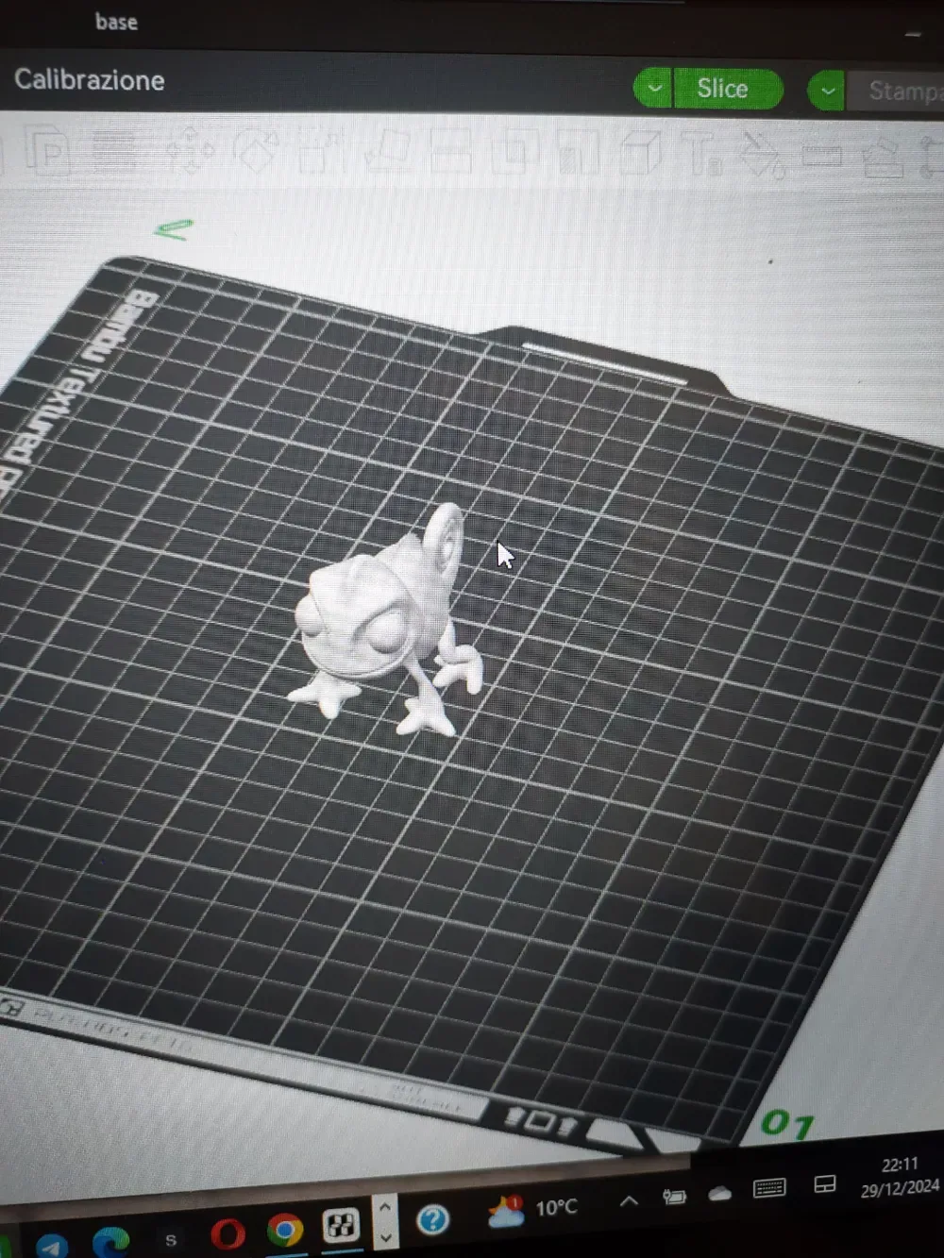
Task: Activate the Lay on Face tool
Action: click(x=387, y=151)
